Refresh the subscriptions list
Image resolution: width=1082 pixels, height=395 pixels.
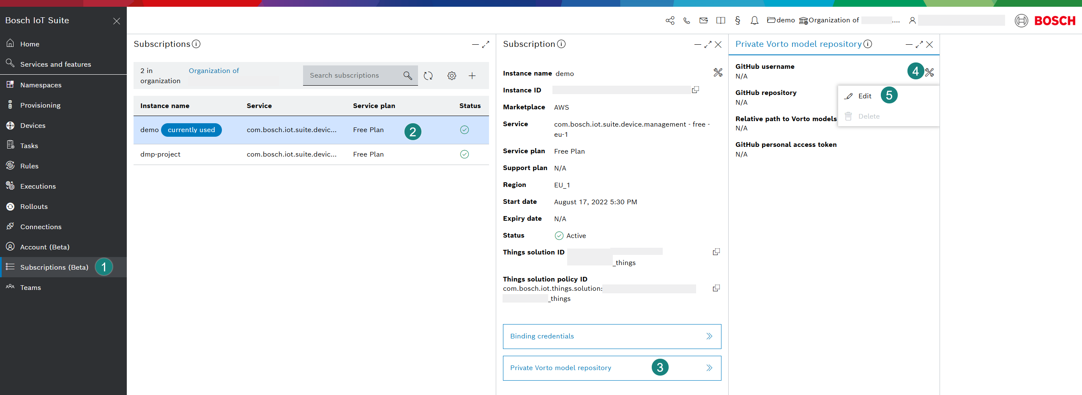click(x=428, y=76)
